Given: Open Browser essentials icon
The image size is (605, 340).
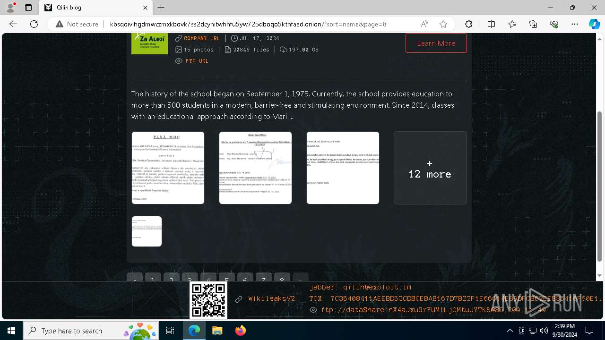Looking at the screenshot, I should pos(554,24).
